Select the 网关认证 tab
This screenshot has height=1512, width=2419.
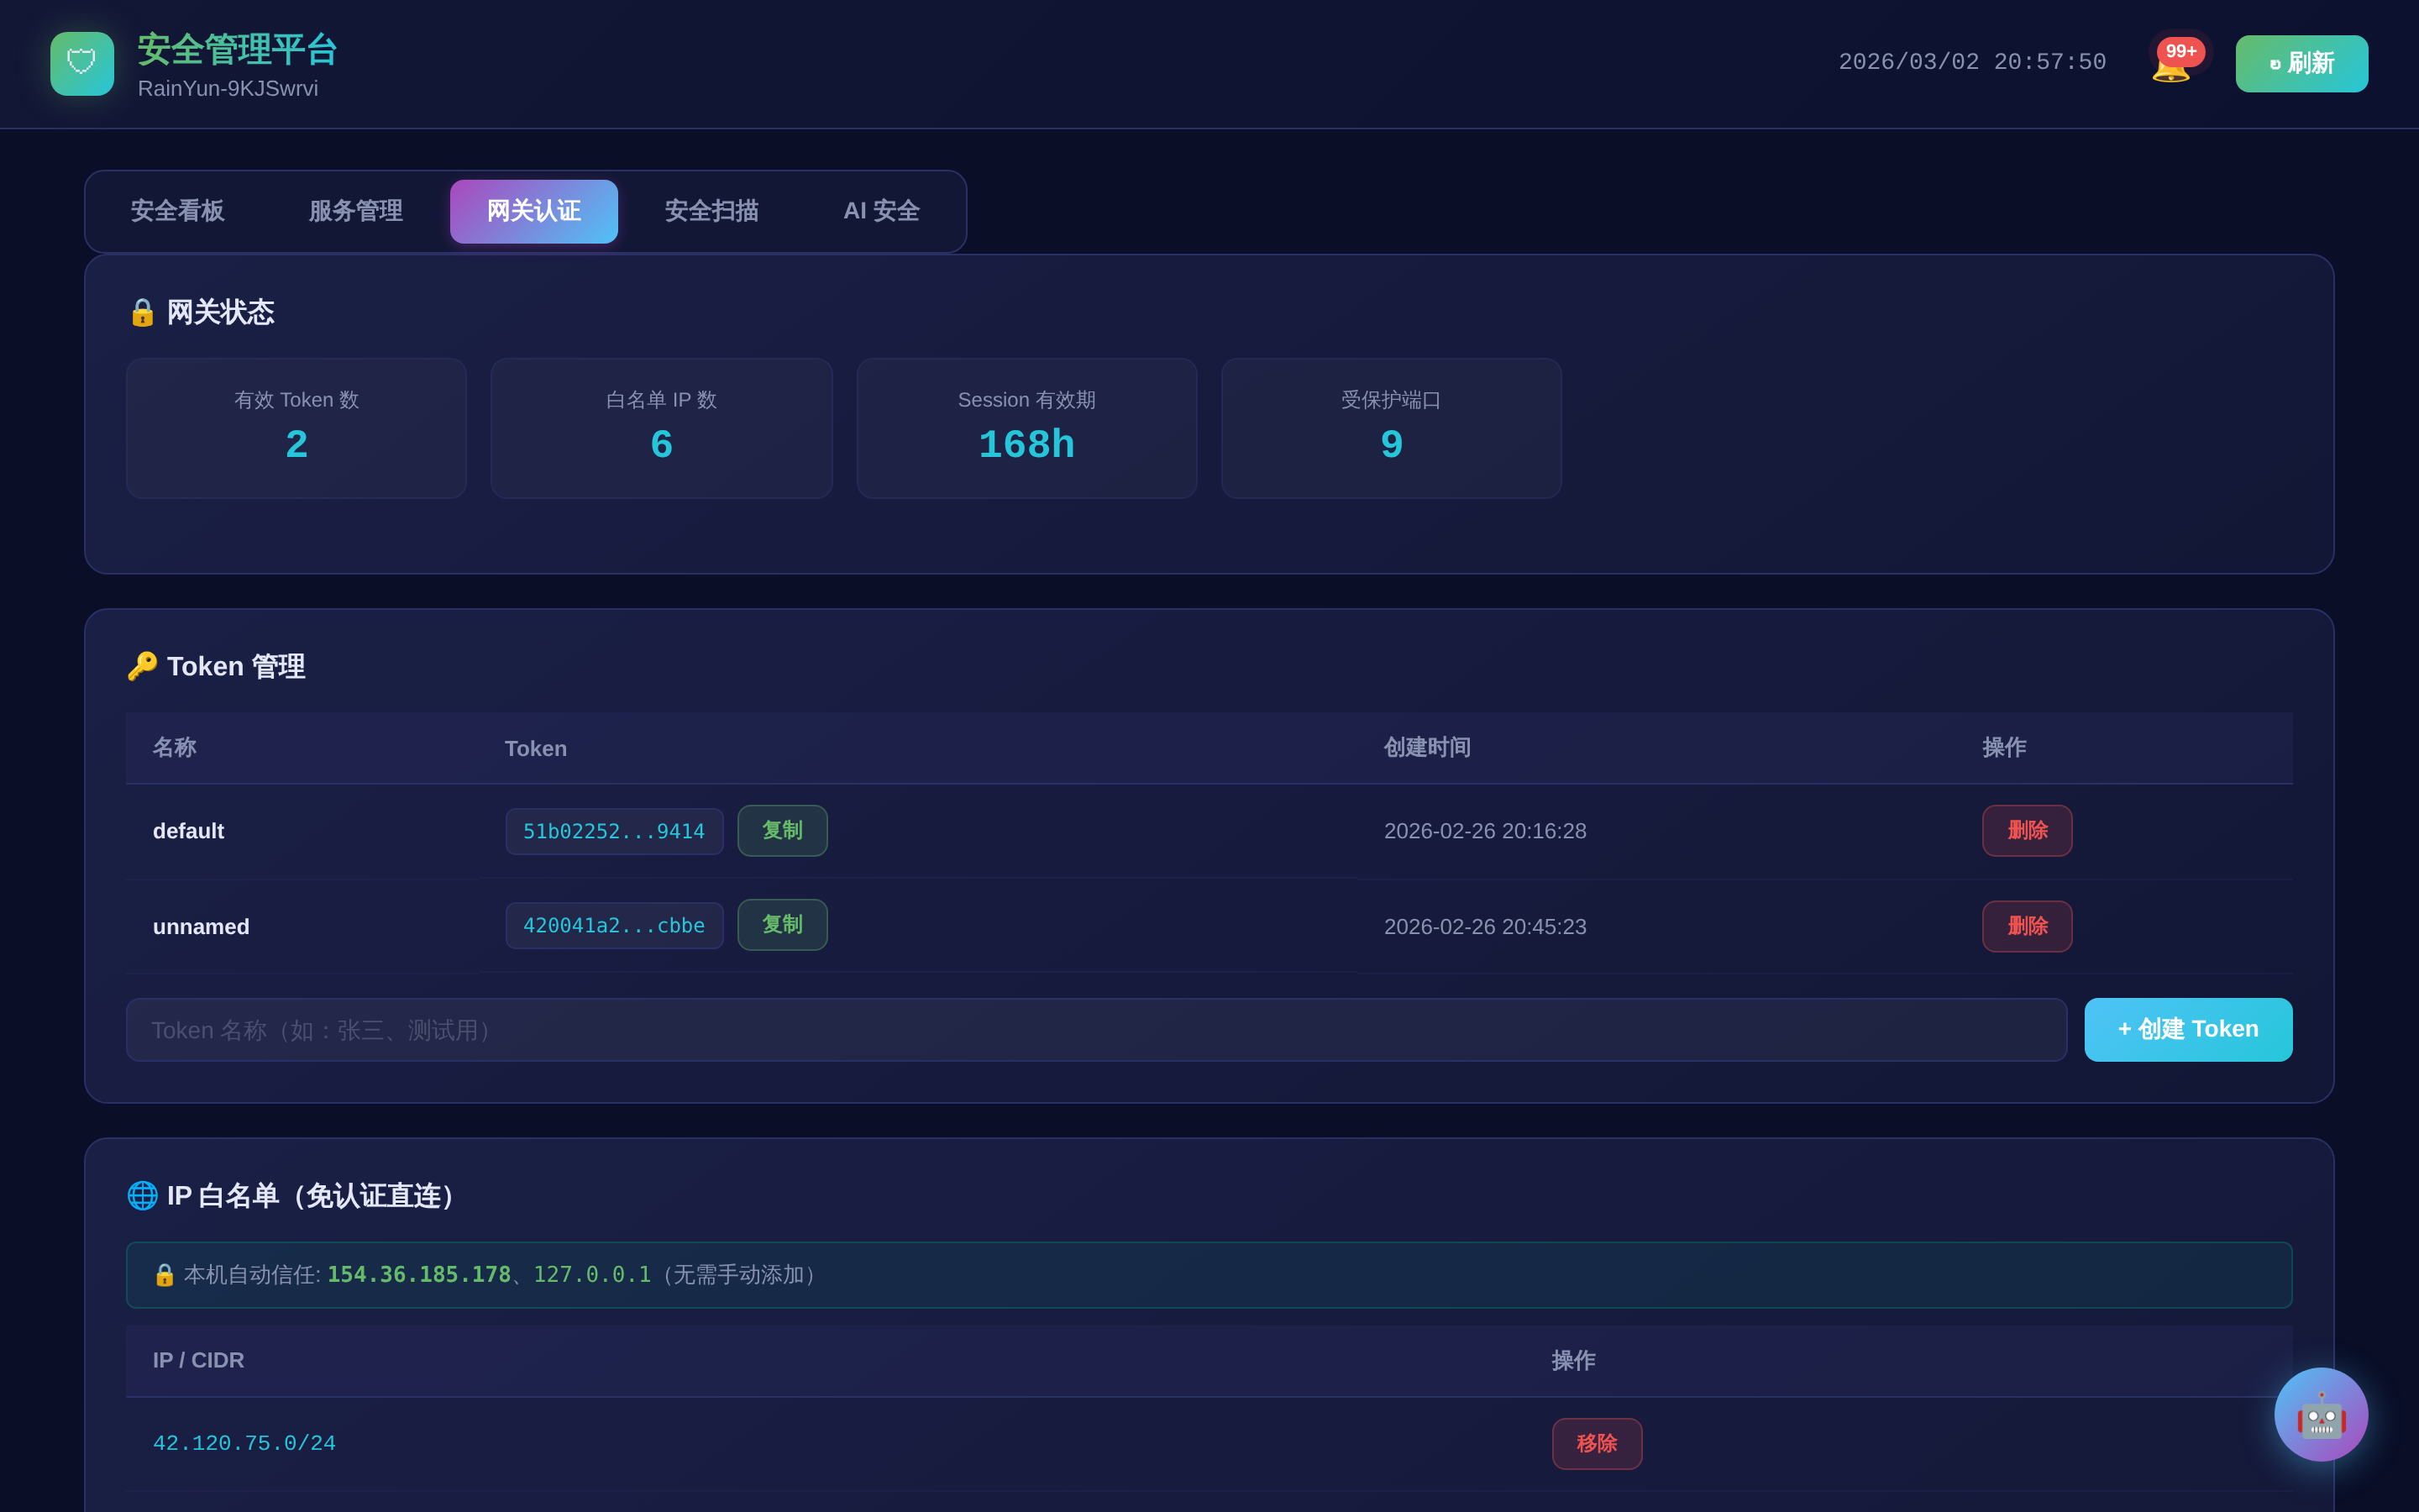click(x=534, y=211)
